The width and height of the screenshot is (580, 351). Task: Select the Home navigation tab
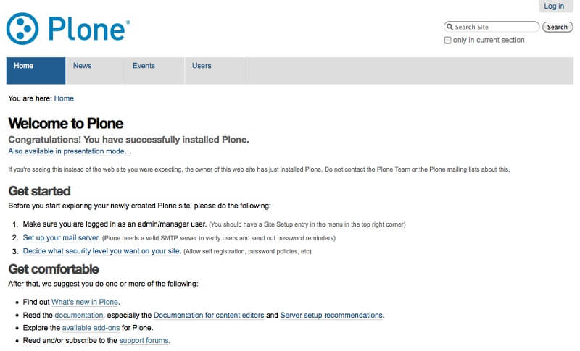(36, 70)
